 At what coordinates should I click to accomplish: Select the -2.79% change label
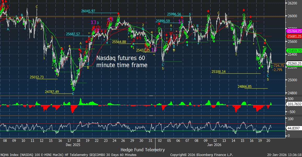(x=277, y=70)
